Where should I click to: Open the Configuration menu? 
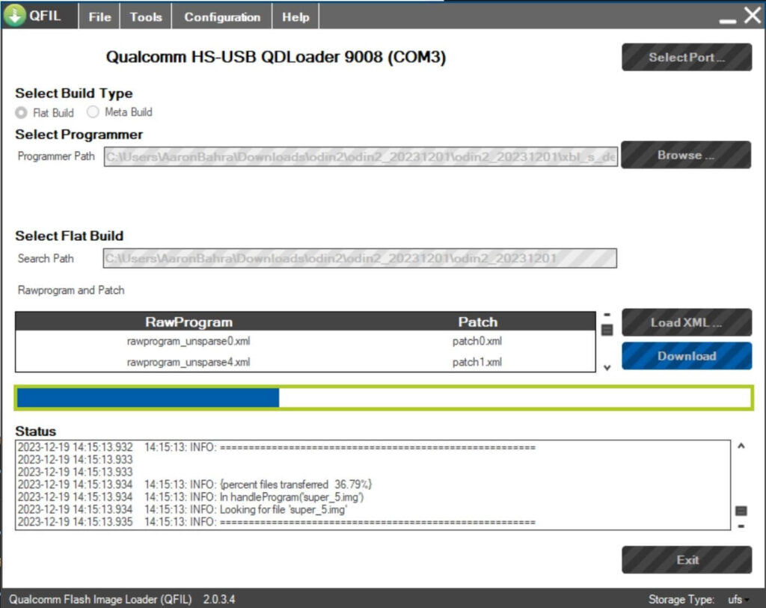222,17
